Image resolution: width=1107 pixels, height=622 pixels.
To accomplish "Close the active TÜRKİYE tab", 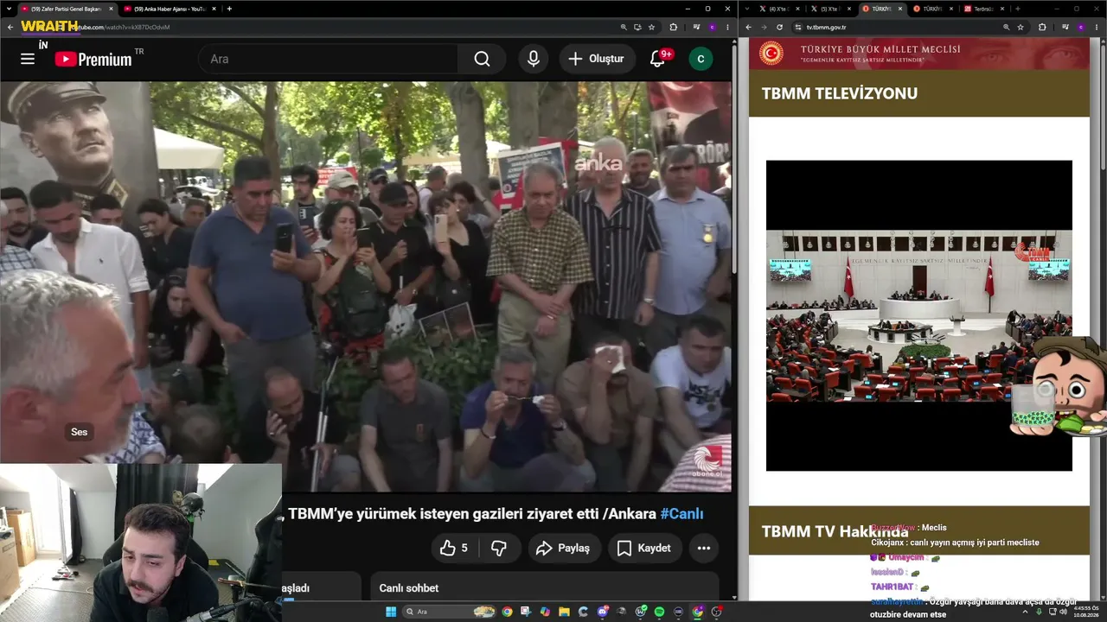I will coord(902,9).
